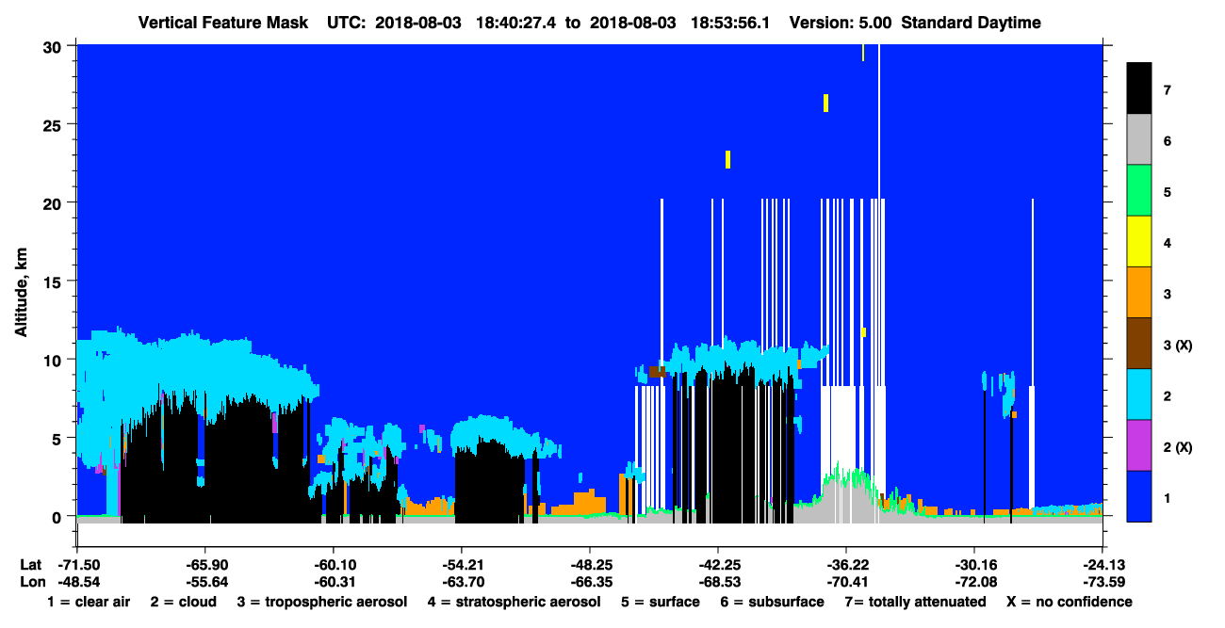Click the yellow aerosol marker near 26 km altitude

[x=825, y=103]
